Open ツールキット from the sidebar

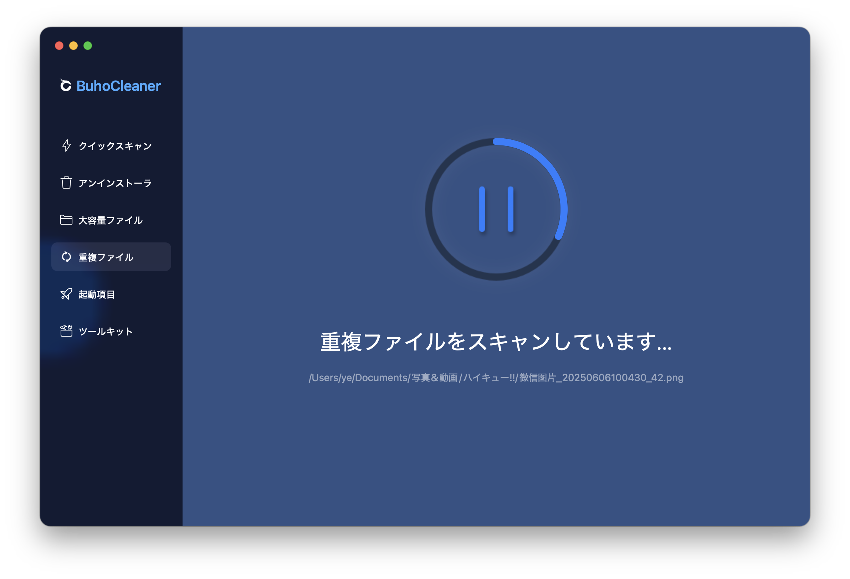click(x=106, y=331)
